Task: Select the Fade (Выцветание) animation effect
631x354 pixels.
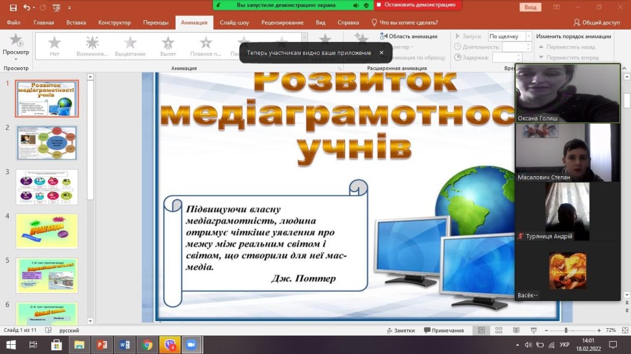Action: click(130, 46)
